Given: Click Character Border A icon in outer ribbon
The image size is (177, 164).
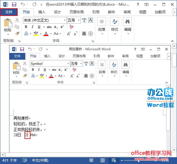Looking at the screenshot, I should pos(91,20).
